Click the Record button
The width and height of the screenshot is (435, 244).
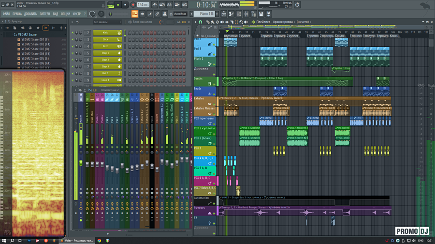pyautogui.click(x=133, y=5)
